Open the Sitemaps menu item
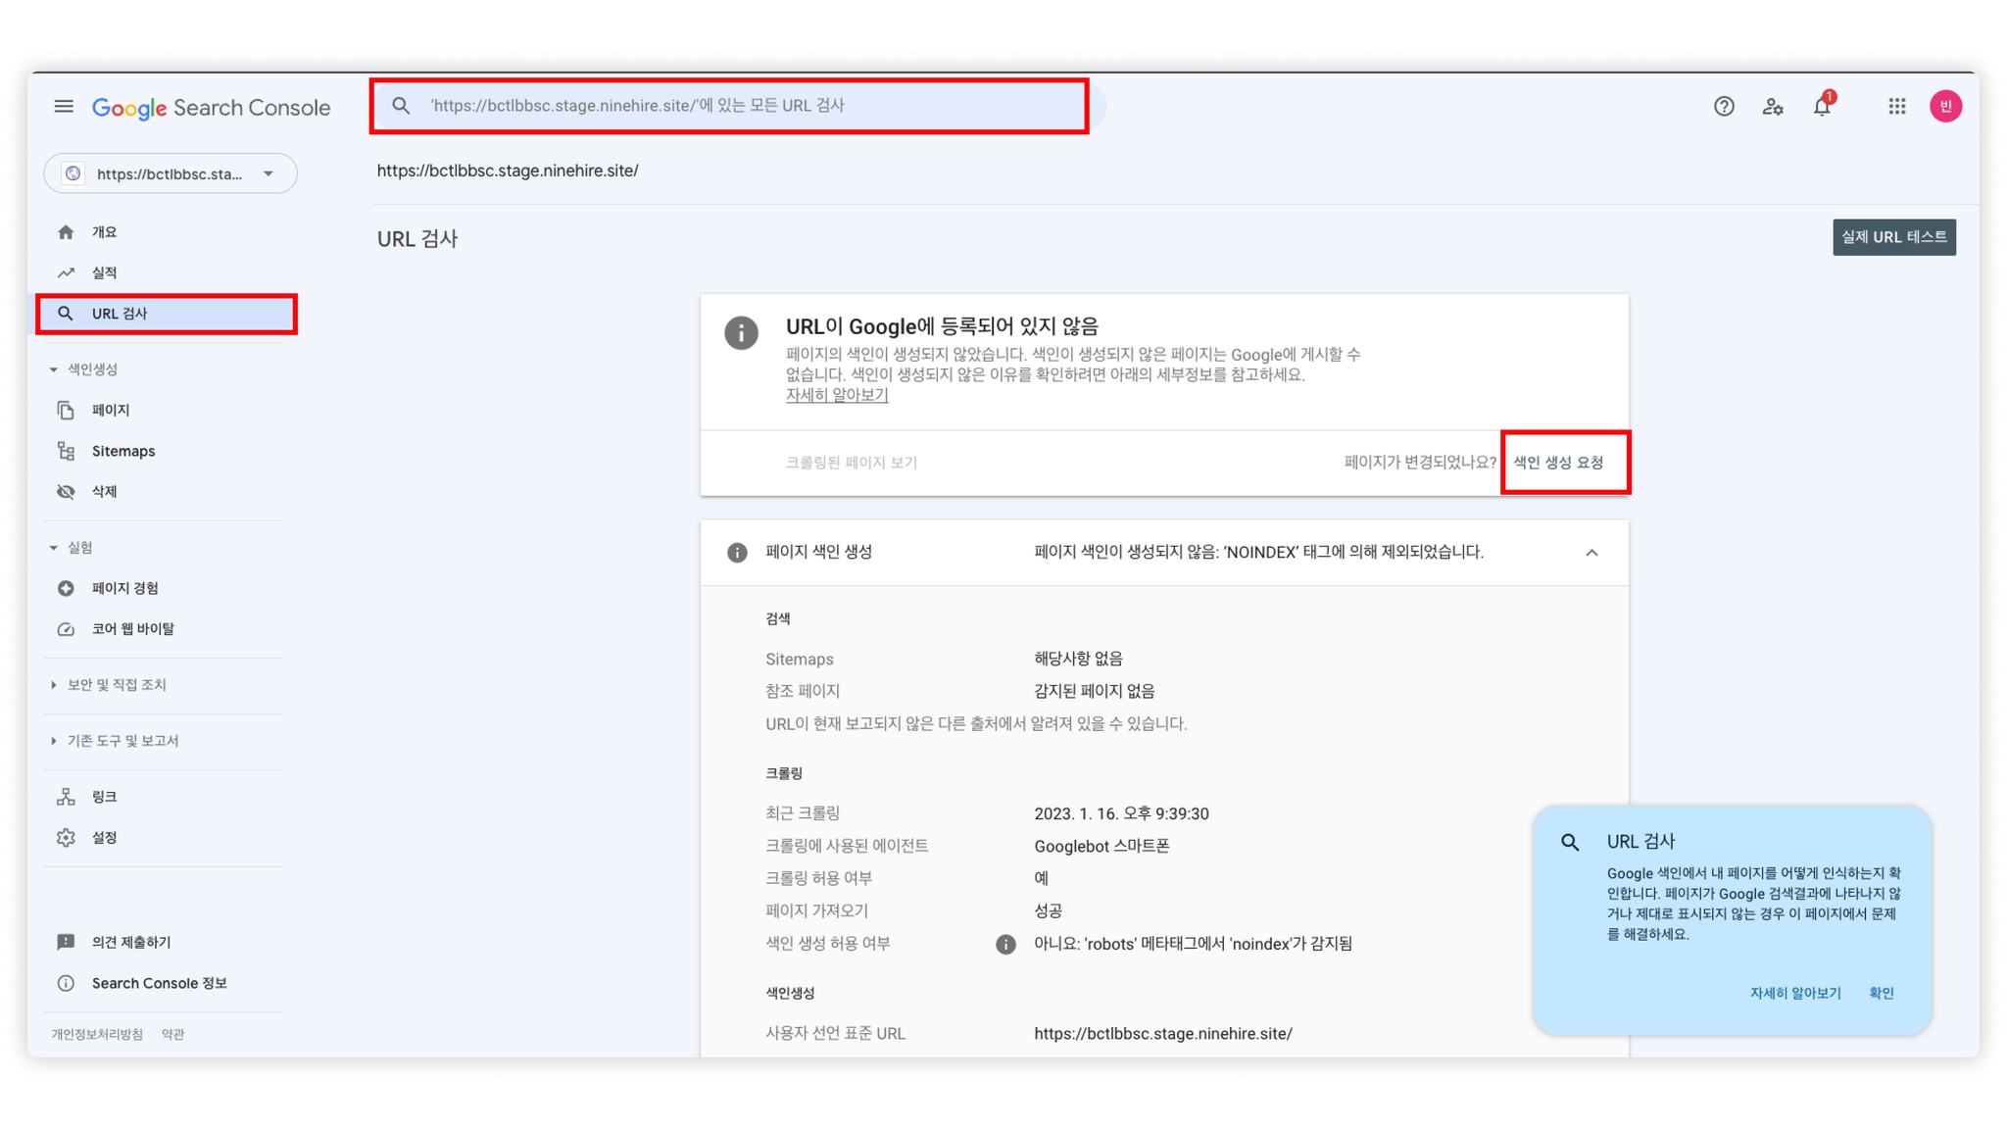Screen dimensions: 2007x1129 123,451
